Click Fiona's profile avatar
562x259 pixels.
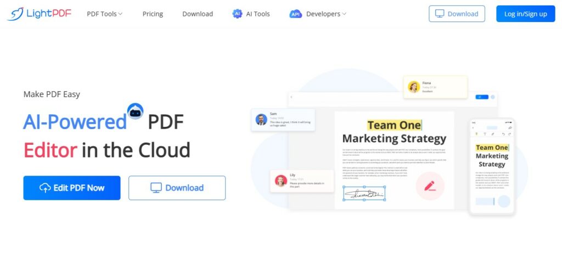(413, 87)
